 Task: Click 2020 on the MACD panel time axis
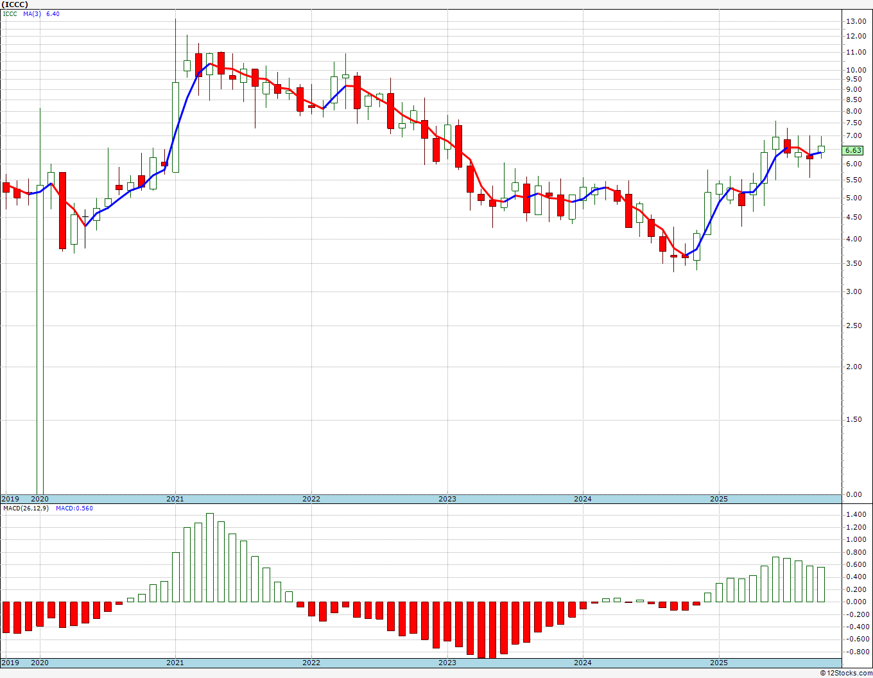(x=40, y=663)
